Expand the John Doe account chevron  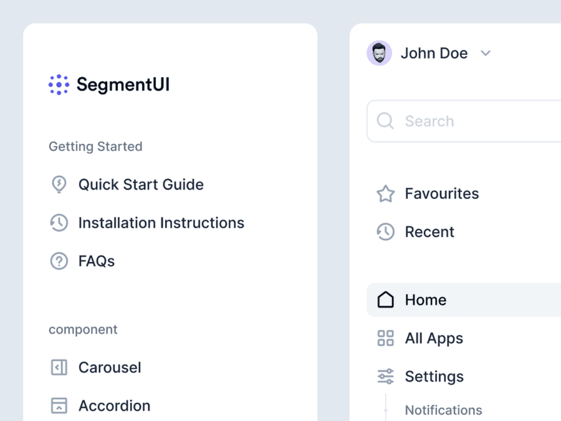click(x=486, y=54)
